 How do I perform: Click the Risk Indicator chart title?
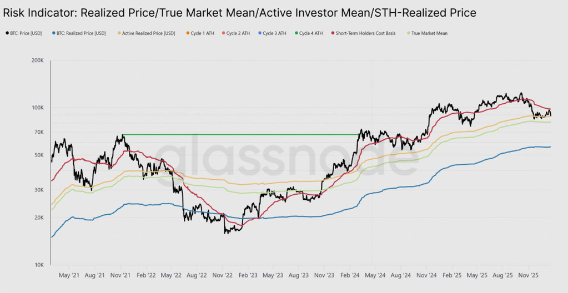pos(240,12)
